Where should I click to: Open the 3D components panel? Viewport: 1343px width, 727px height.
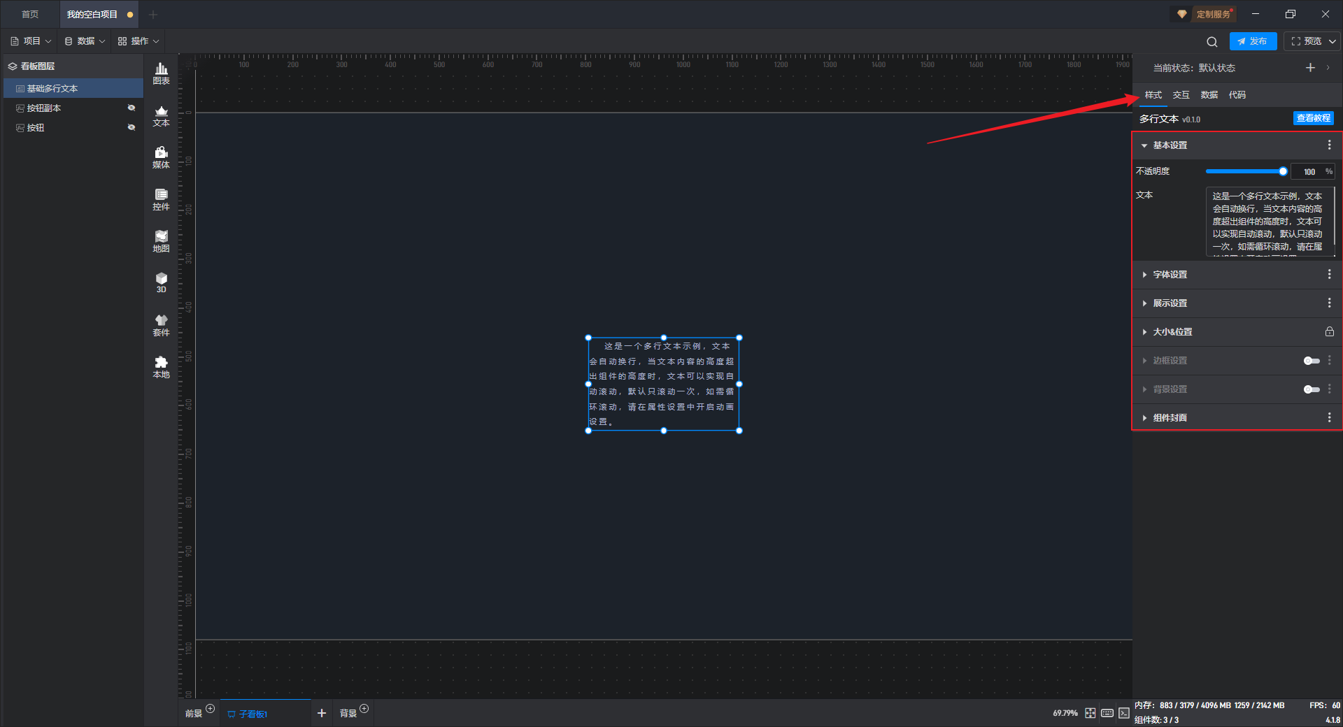161,282
